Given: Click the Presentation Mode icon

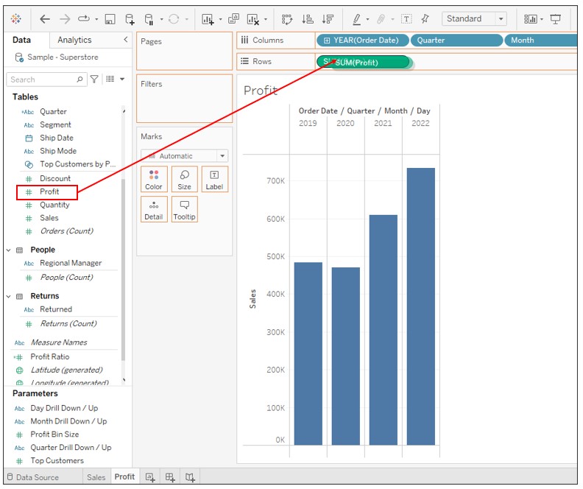Looking at the screenshot, I should click(x=555, y=19).
